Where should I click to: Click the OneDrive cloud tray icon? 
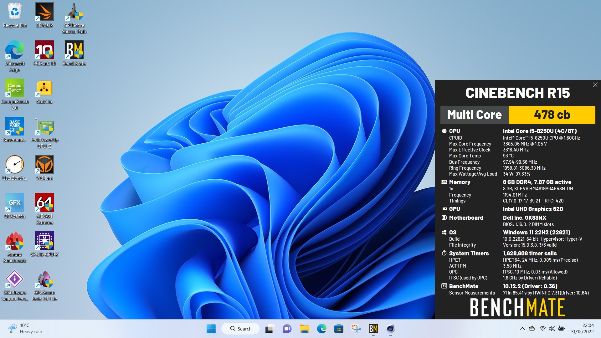pyautogui.click(x=532, y=329)
